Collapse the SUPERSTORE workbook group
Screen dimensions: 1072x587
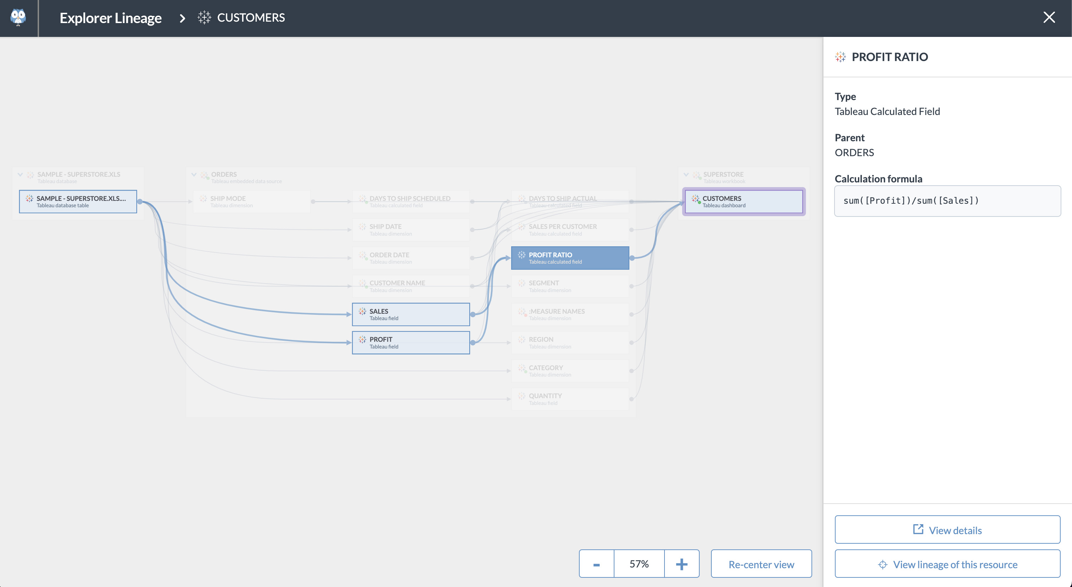pyautogui.click(x=686, y=175)
